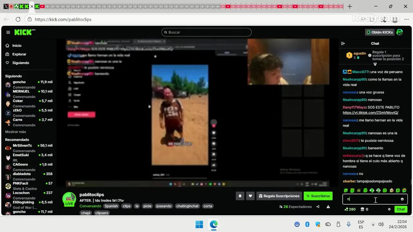Screen dimensions: 413x232
Task: Click the Macciii77 username in chat
Action: (360, 72)
